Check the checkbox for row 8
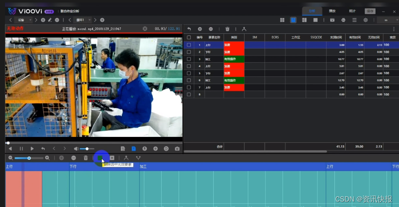The height and width of the screenshot is (207, 399). [x=189, y=94]
